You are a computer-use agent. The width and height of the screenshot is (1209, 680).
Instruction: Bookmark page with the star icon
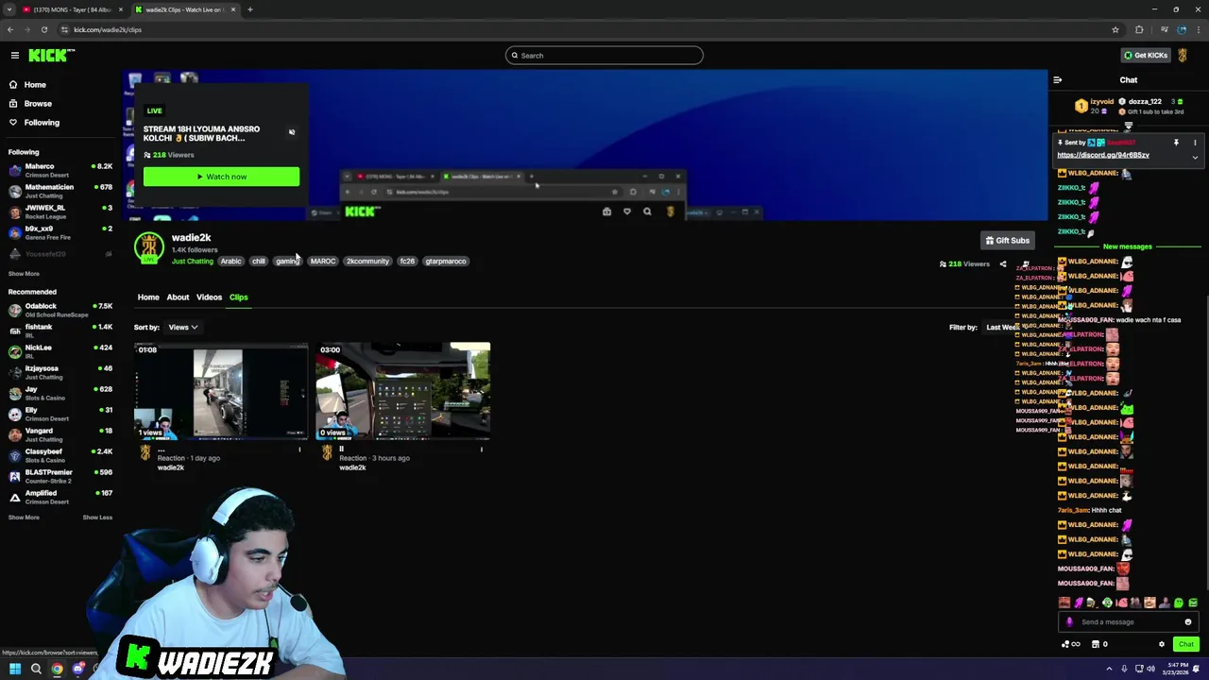pos(1115,29)
